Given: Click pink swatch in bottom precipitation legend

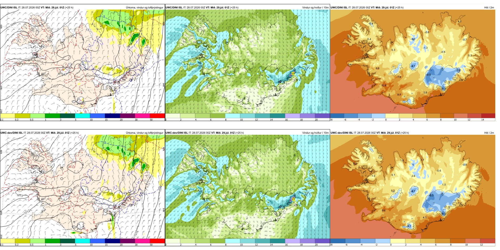Looking at the screenshot, I should pyautogui.click(x=142, y=241).
